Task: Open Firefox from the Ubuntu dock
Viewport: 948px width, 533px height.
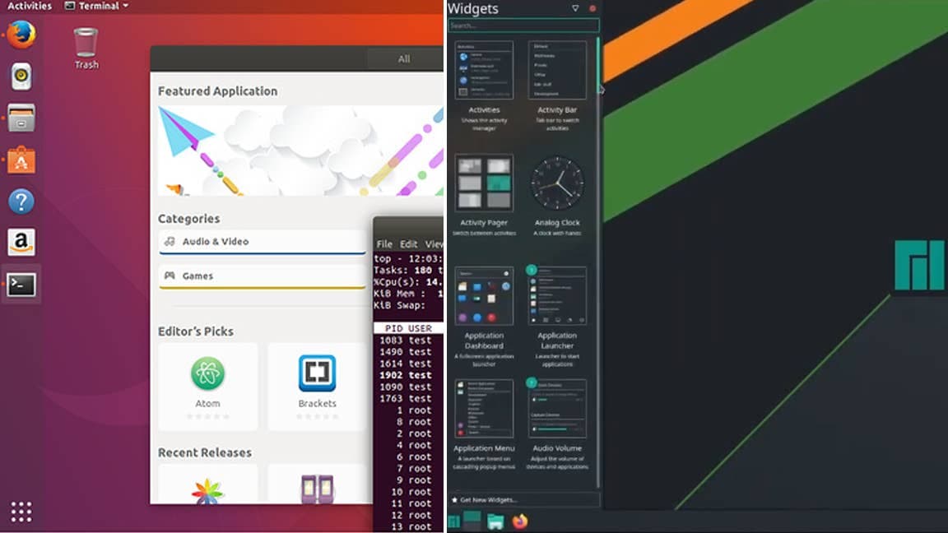Action: pos(21,36)
